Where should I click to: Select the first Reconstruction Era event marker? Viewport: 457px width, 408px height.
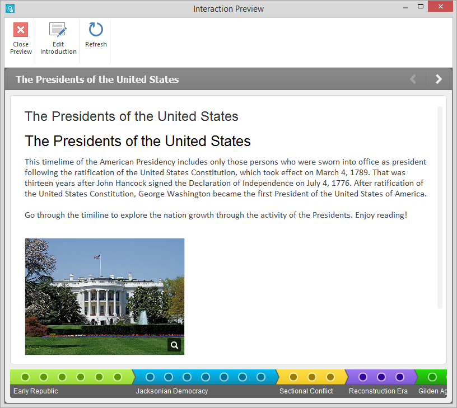(x=363, y=377)
